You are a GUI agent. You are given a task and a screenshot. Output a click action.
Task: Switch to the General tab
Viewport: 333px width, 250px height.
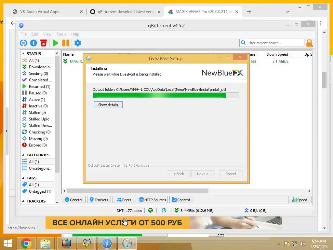[x=73, y=200]
